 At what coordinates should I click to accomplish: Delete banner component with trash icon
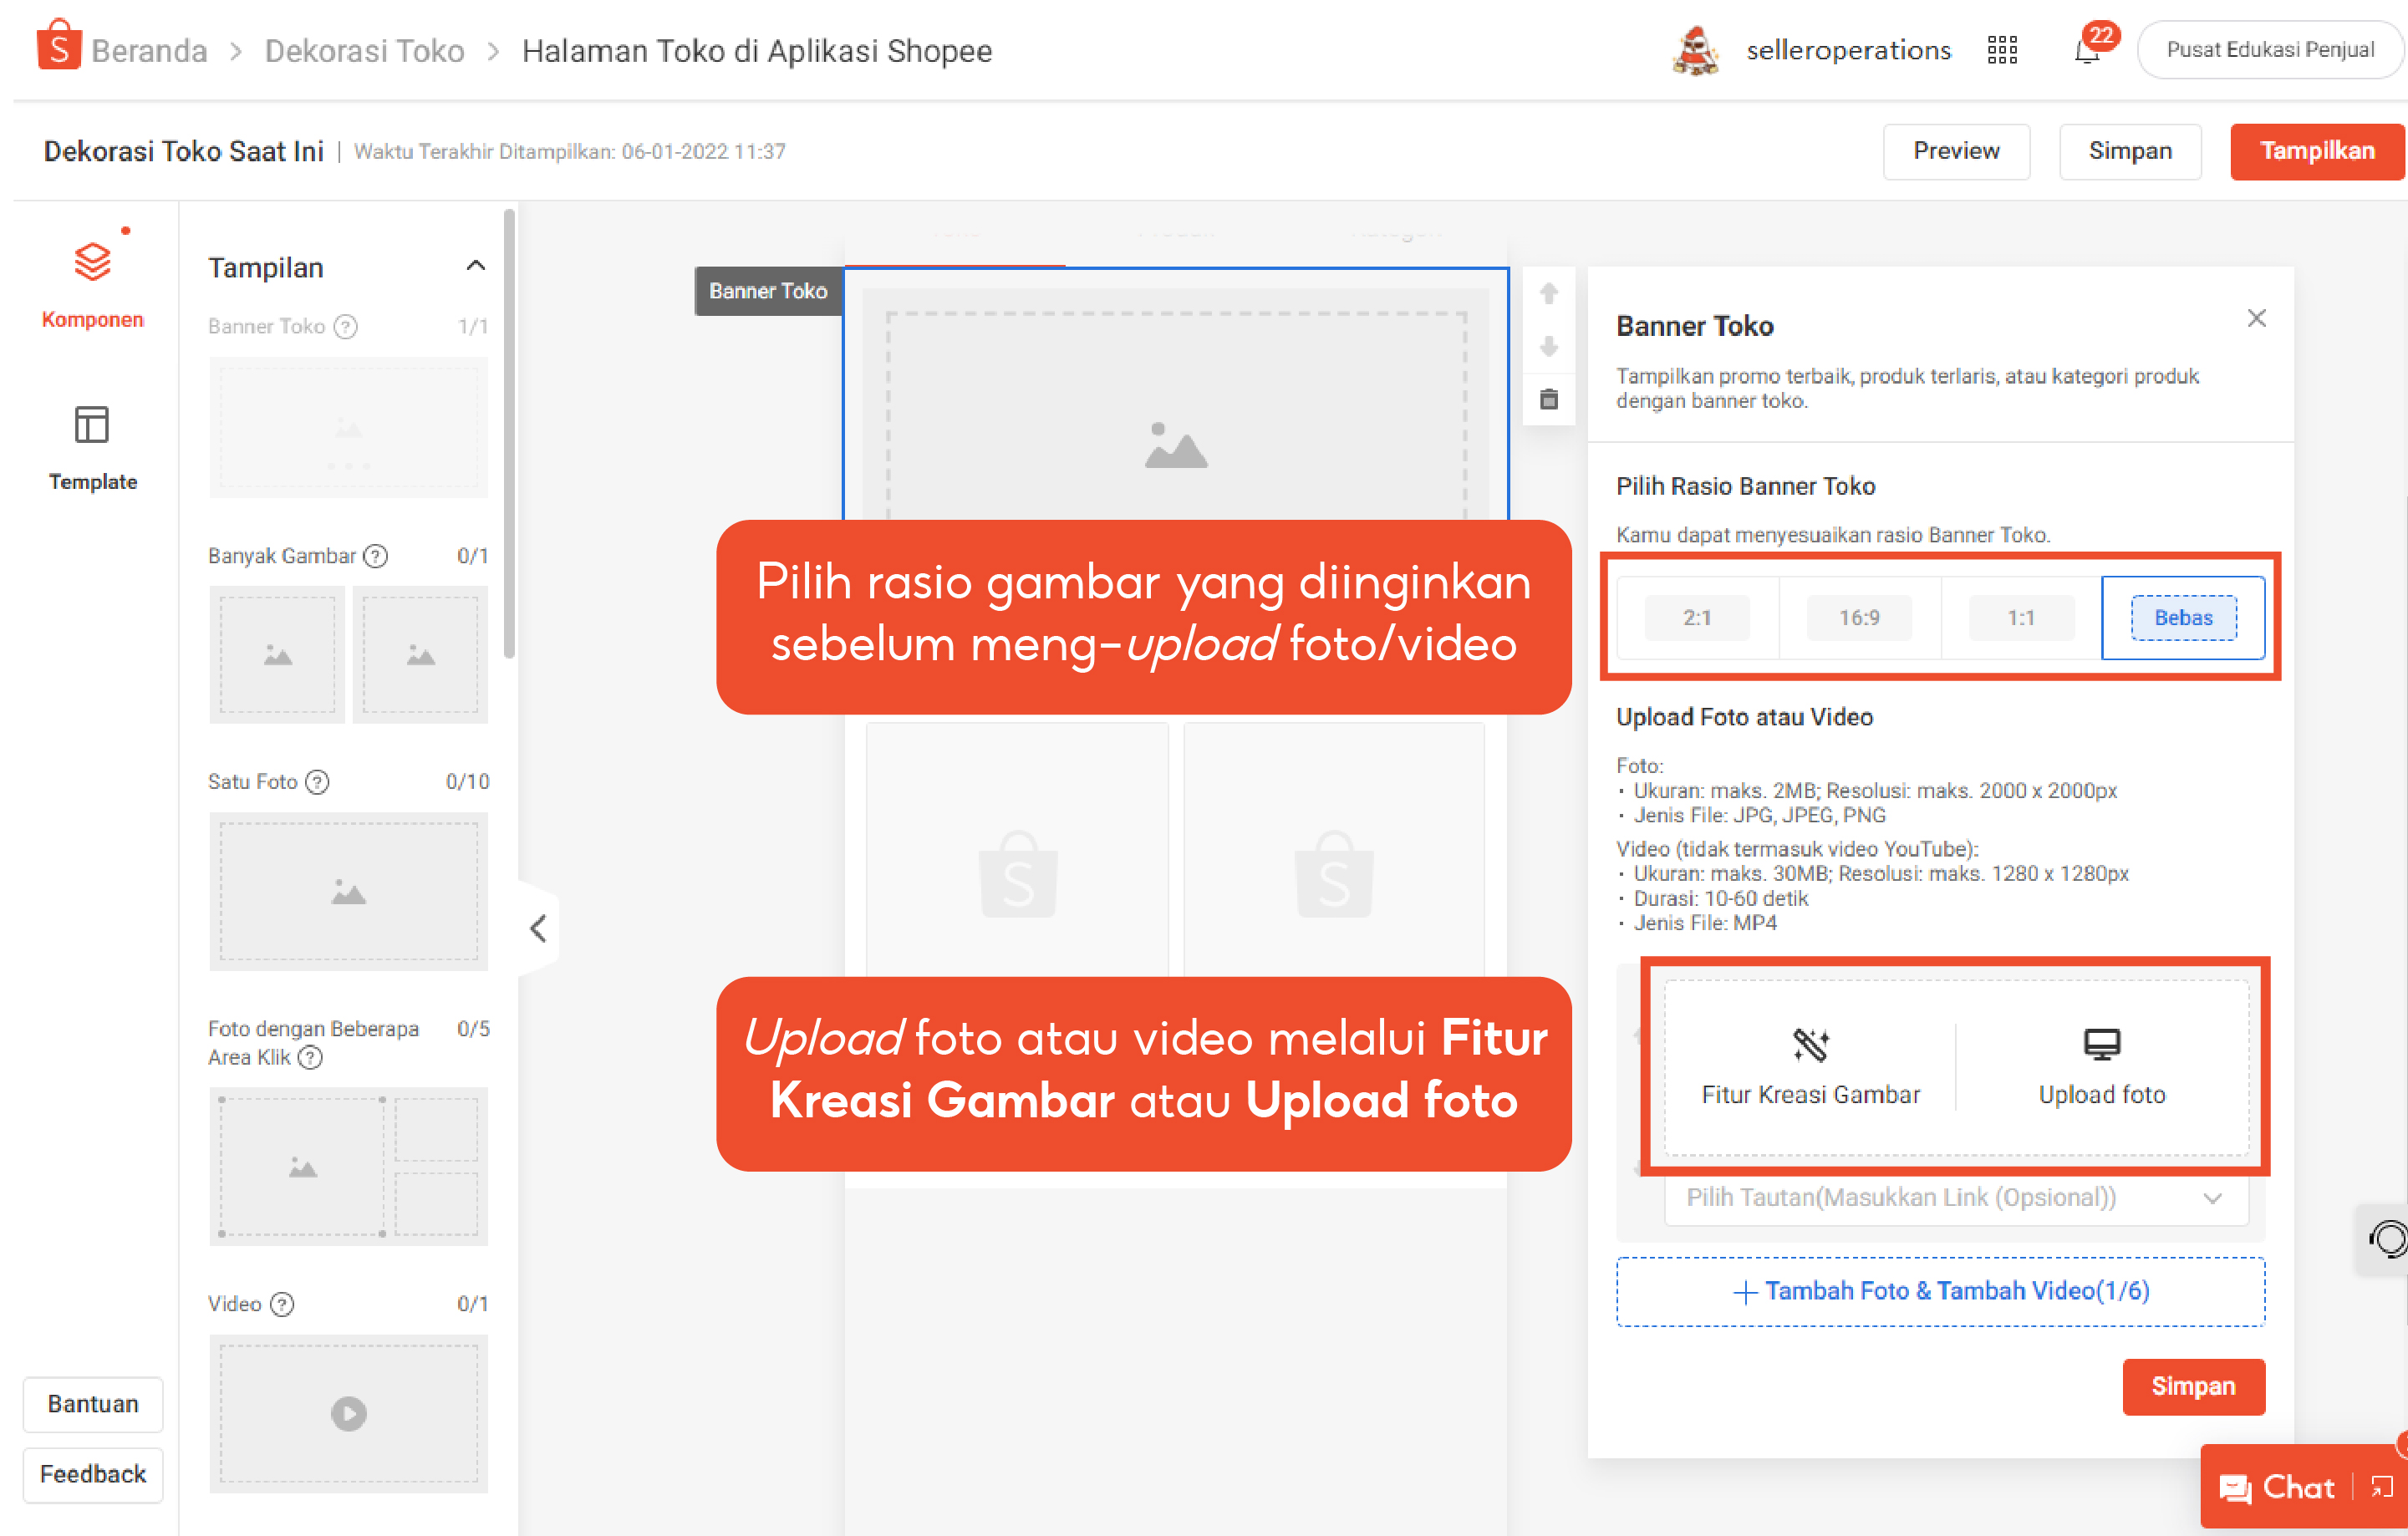pos(1549,399)
